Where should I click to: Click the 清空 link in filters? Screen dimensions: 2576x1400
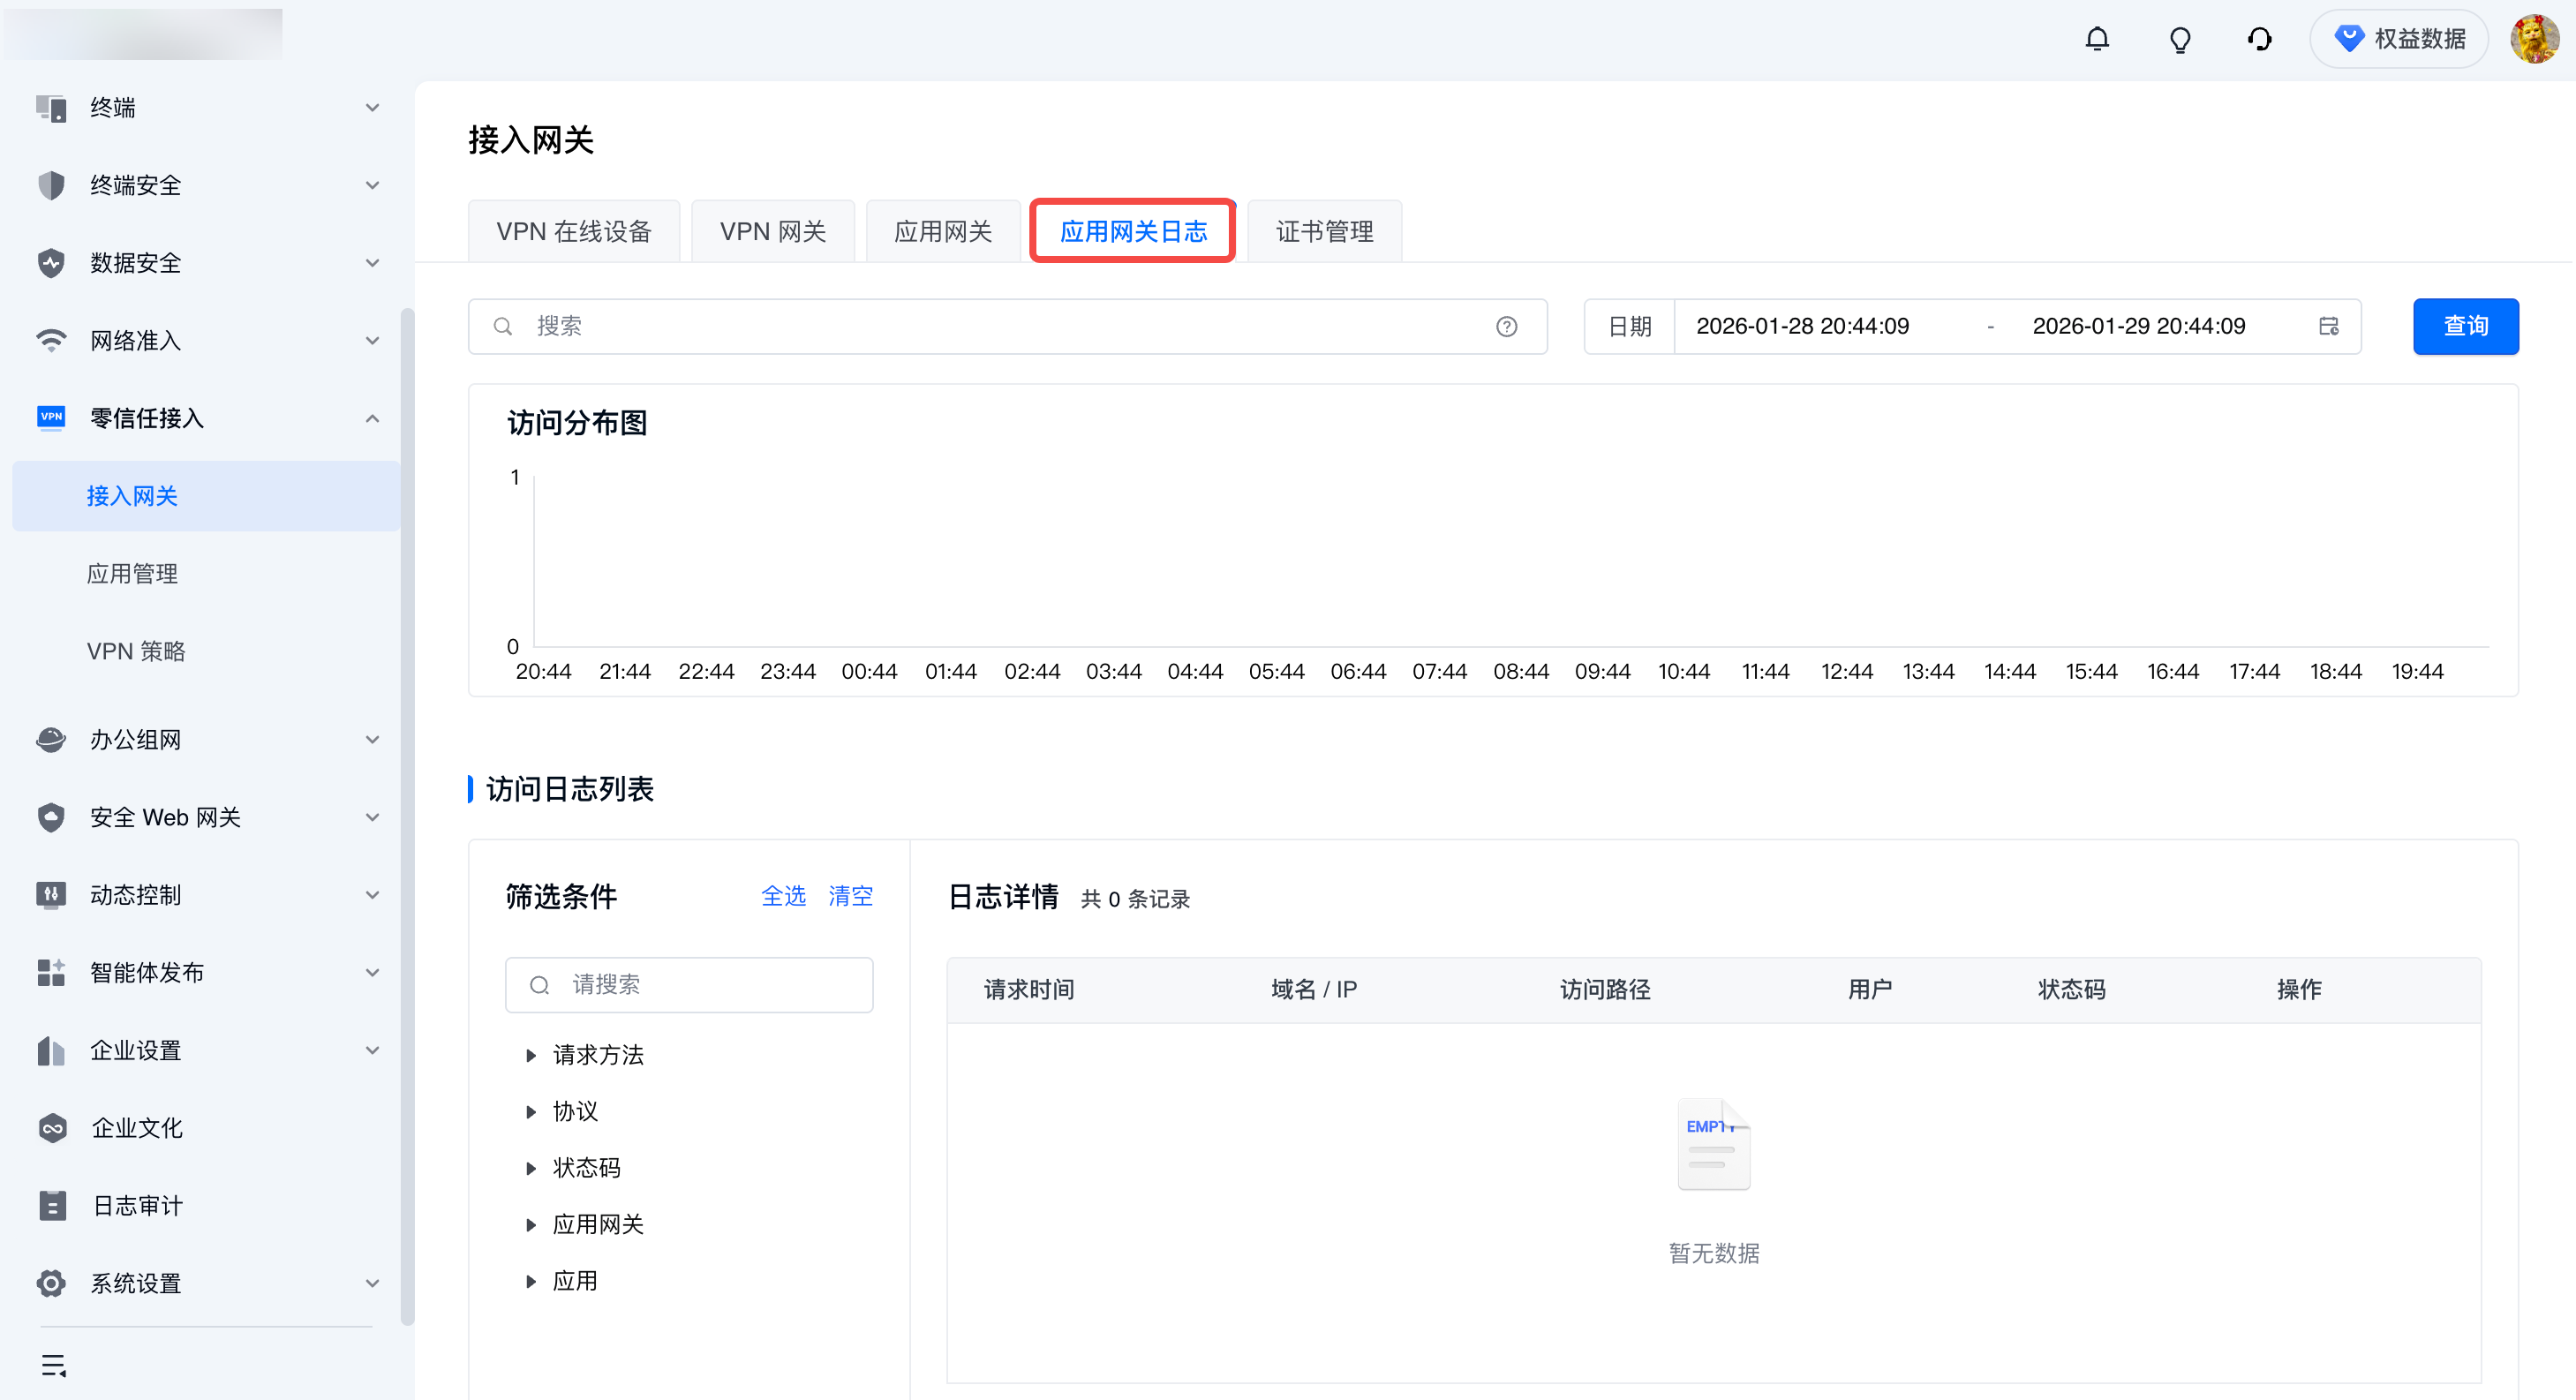[x=850, y=896]
